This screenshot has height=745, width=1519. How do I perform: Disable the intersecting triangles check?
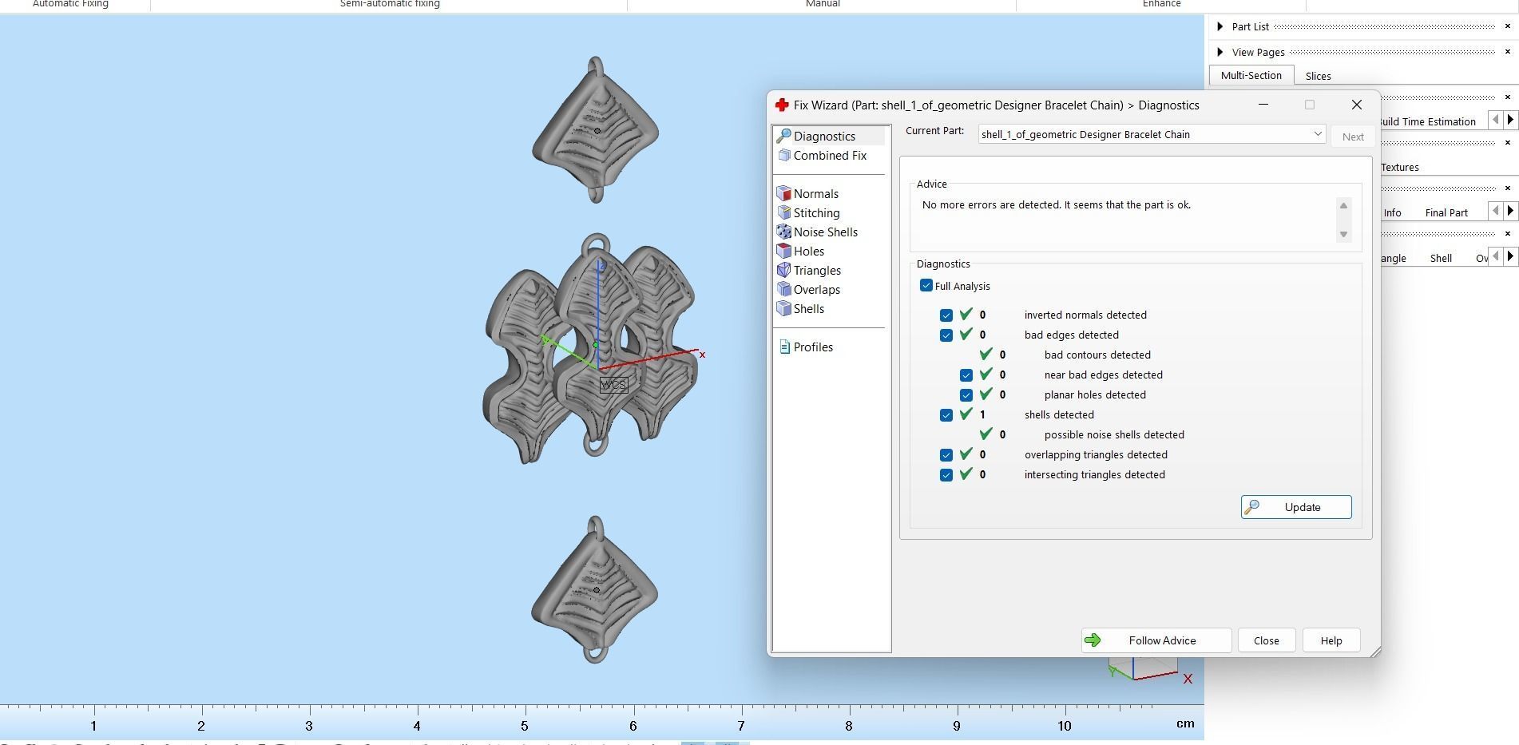(946, 475)
